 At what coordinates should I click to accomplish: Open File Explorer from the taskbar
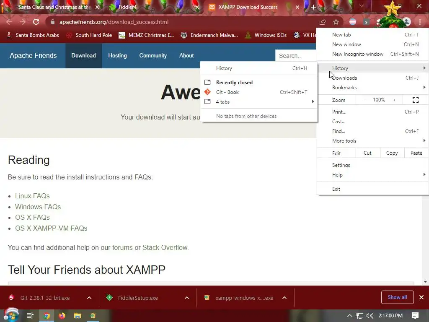pos(78,316)
